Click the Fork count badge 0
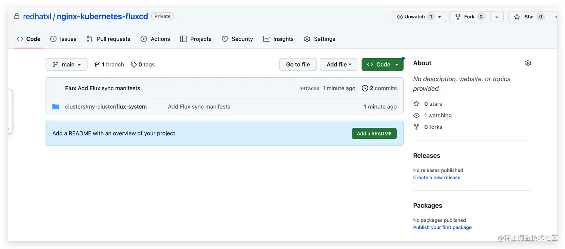This screenshot has width=565, height=249. (x=481, y=17)
